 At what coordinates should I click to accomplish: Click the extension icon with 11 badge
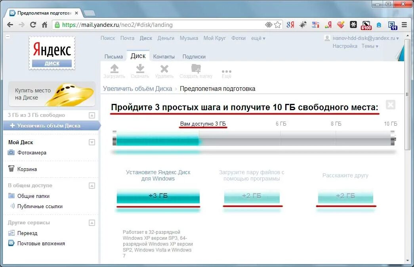[393, 25]
